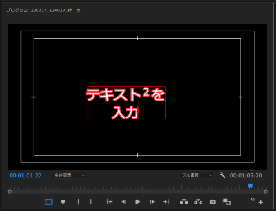276x211 pixels.
Task: Step forward one frame
Action: tap(152, 202)
